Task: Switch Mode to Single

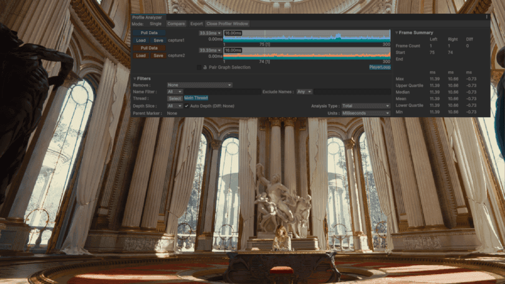Action: (x=155, y=24)
